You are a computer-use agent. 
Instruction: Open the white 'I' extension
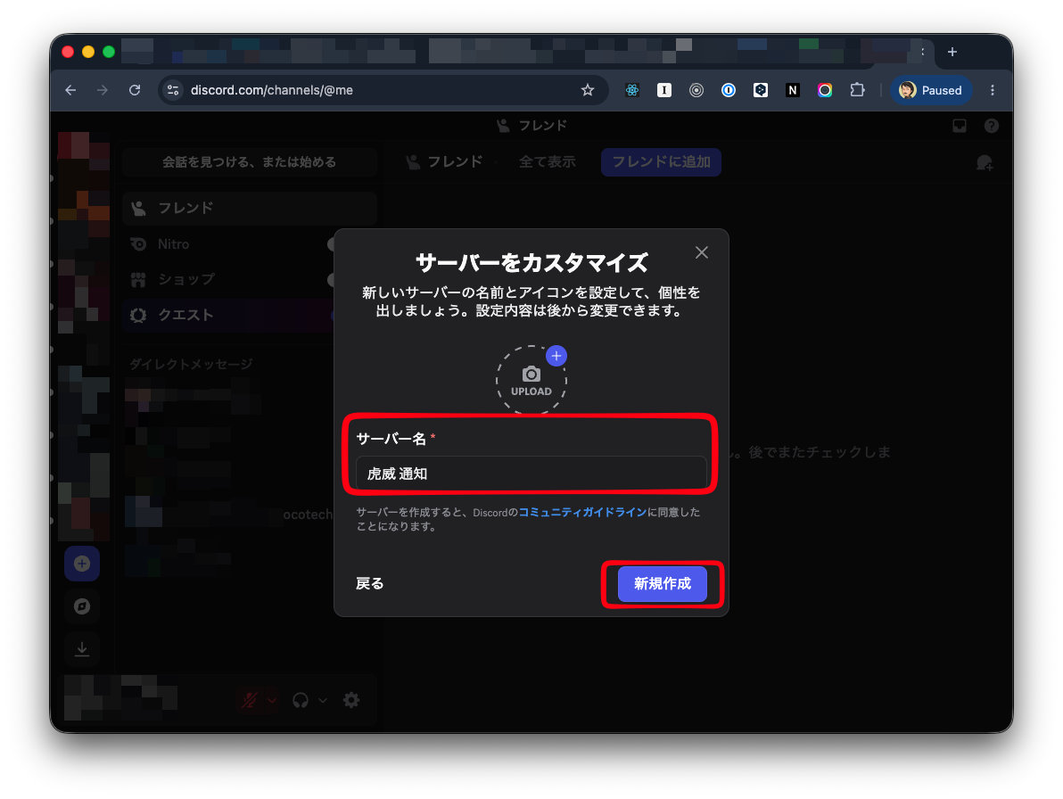(x=664, y=90)
